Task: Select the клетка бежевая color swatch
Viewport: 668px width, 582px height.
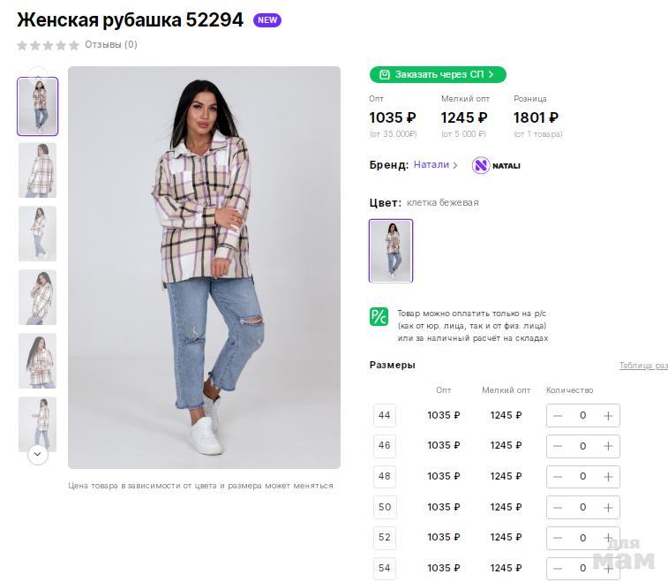Action: pyautogui.click(x=390, y=251)
